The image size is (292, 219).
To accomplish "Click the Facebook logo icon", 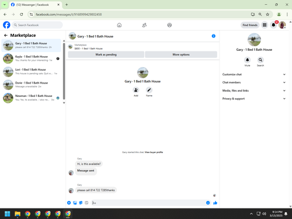I will click(x=6, y=25).
